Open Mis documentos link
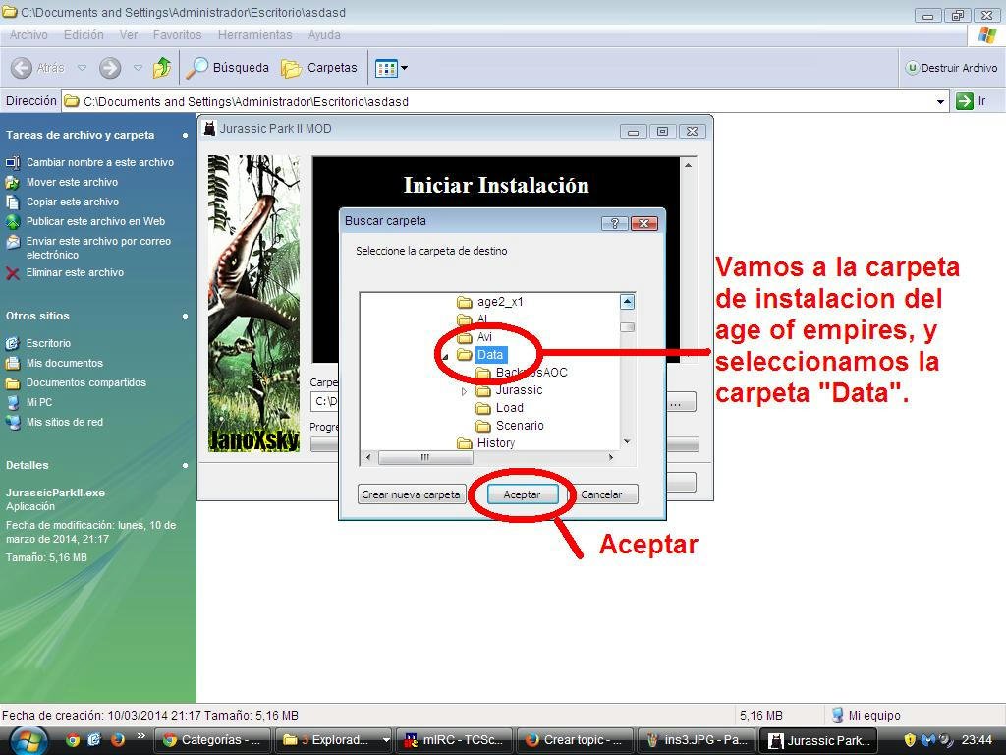The width and height of the screenshot is (1006, 755). click(x=64, y=363)
